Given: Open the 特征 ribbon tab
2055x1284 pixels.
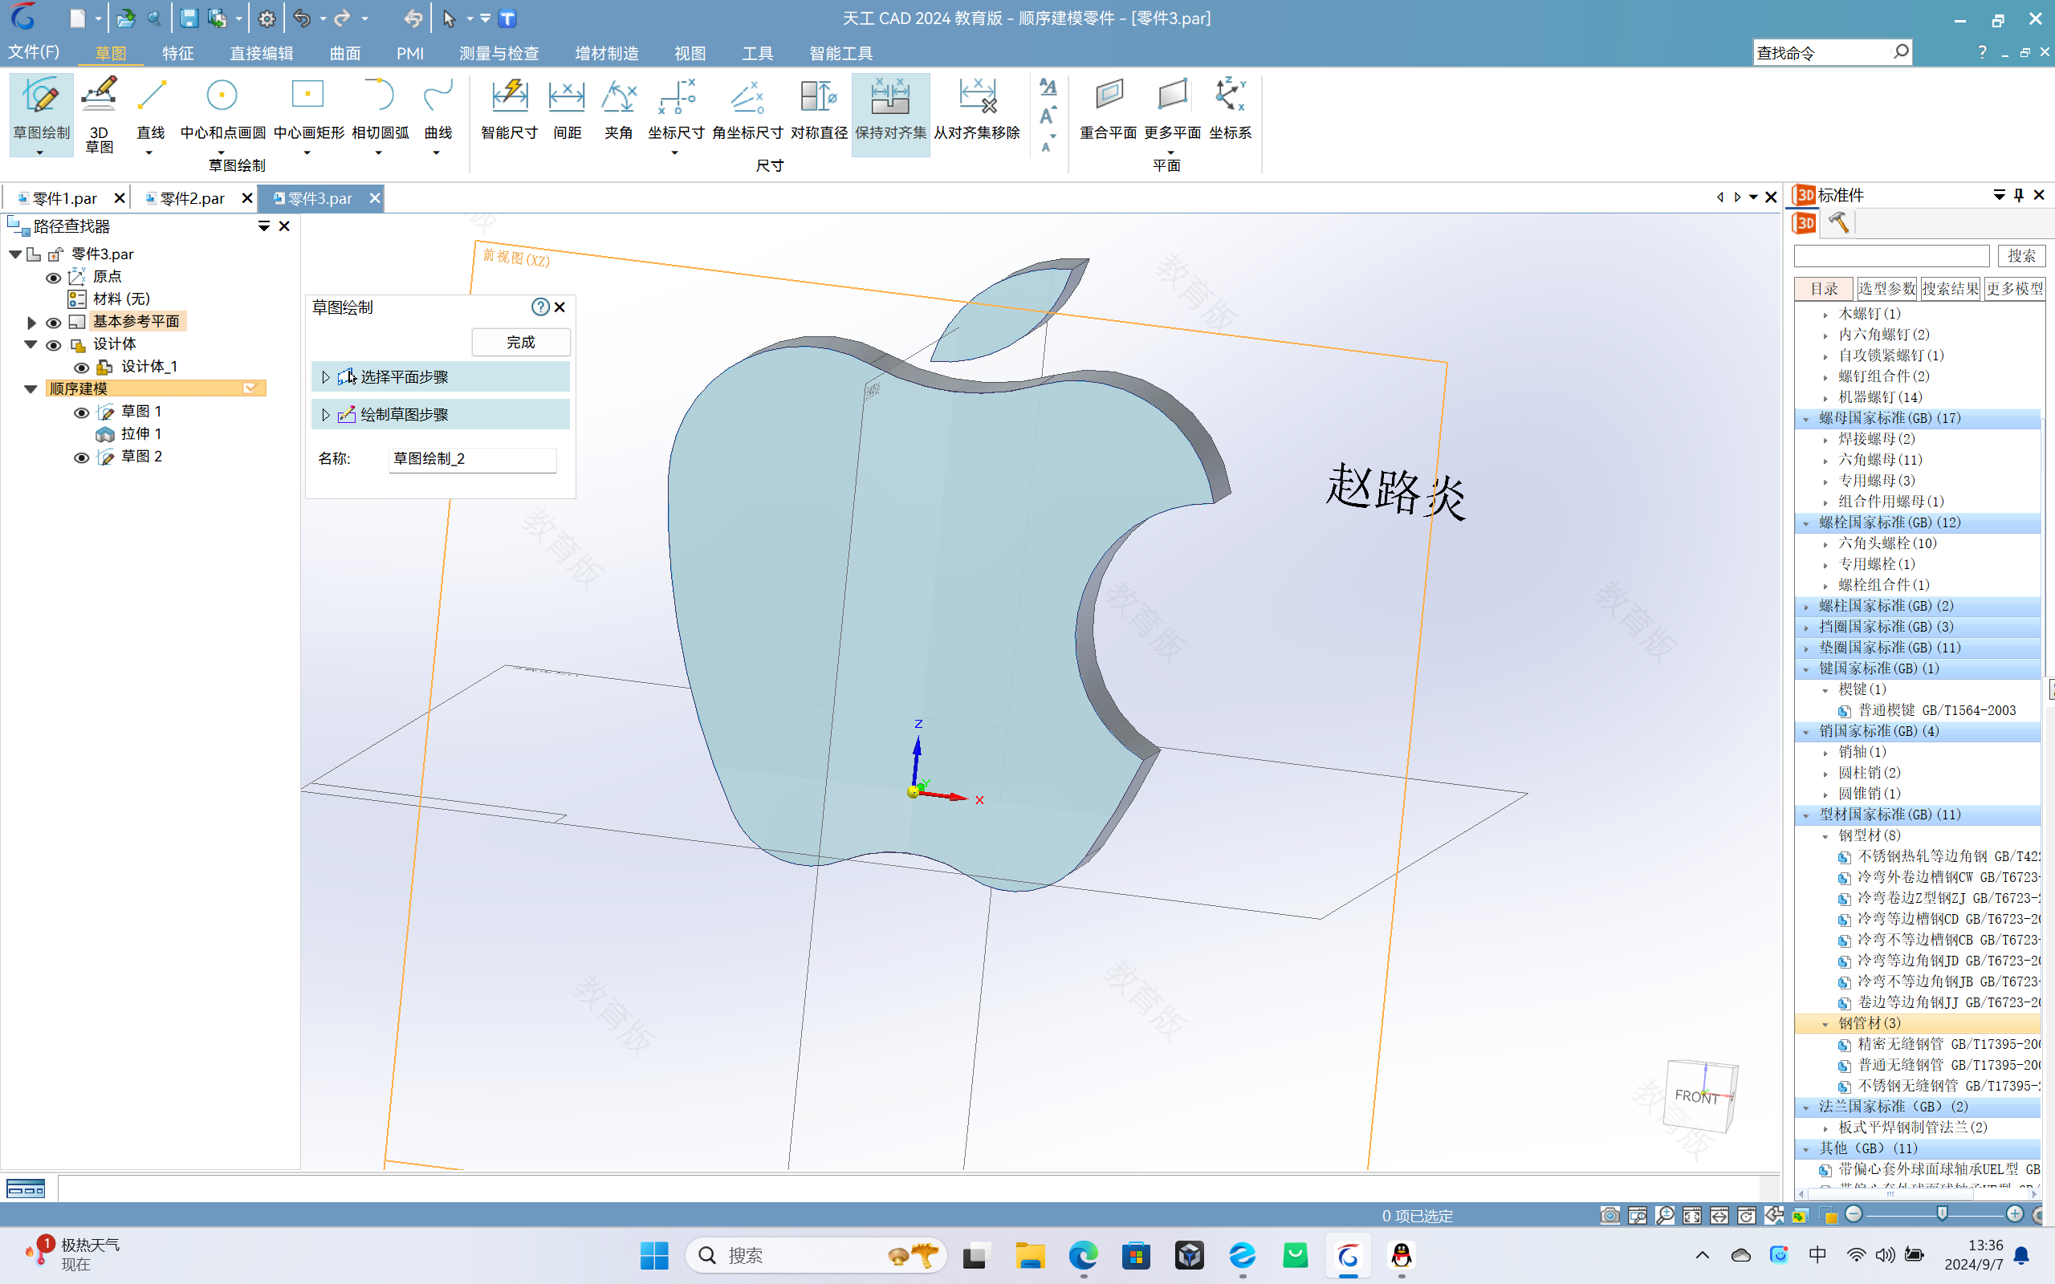Looking at the screenshot, I should tap(177, 53).
